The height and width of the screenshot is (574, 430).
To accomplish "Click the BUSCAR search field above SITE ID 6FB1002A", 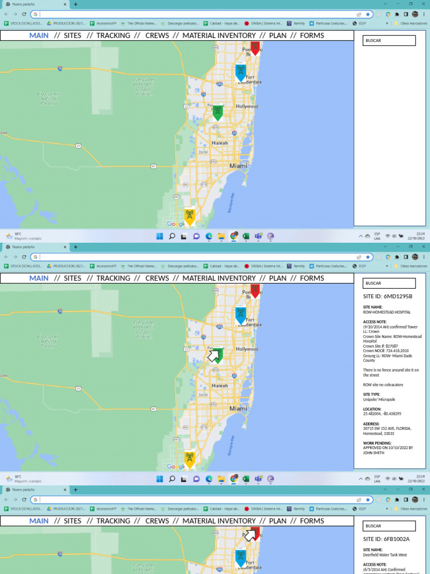I will click(x=389, y=526).
